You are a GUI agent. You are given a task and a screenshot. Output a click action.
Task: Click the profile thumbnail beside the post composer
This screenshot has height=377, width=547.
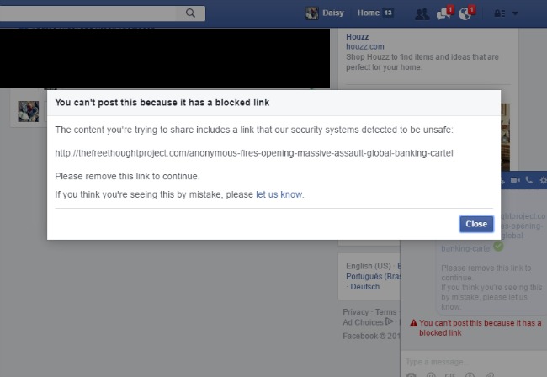(29, 111)
